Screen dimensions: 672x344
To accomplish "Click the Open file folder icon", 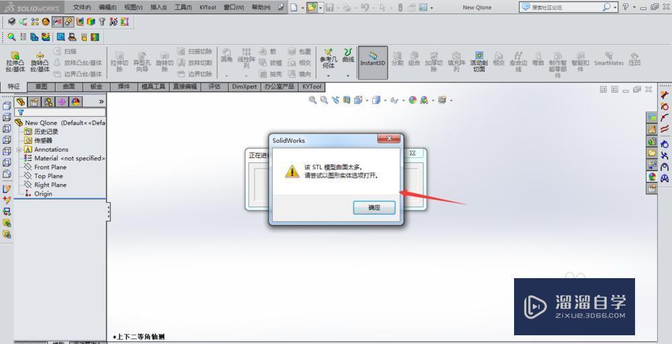I will pos(312,7).
